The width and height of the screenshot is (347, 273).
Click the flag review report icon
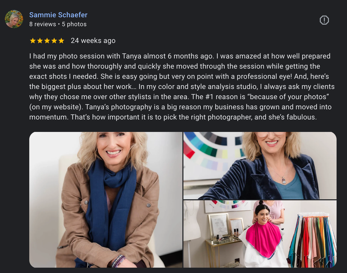click(x=324, y=20)
